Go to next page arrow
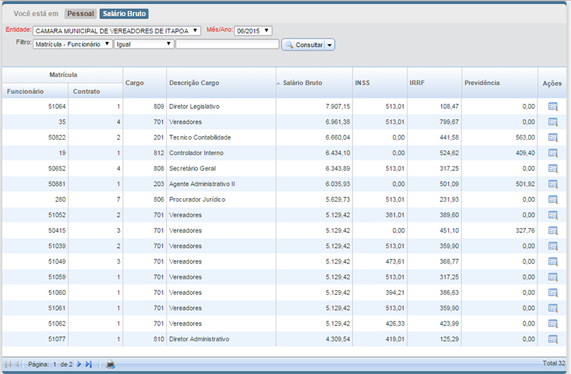The width and height of the screenshot is (571, 374). point(79,365)
